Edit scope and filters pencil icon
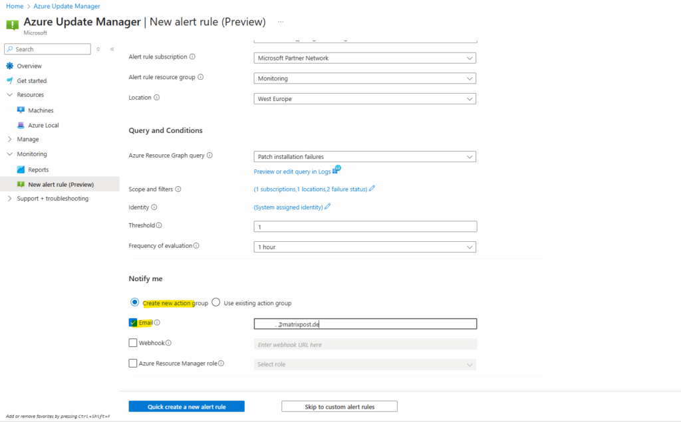The image size is (681, 422). pos(372,189)
